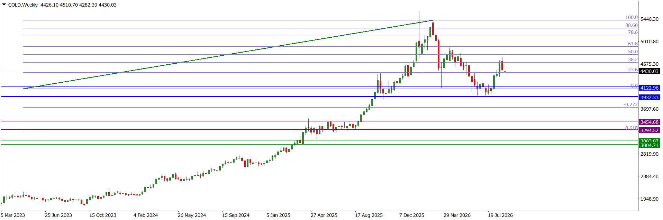The width and height of the screenshot is (663, 220).
Task: Click the GOLD,Weekly symbol title
Action: point(23,5)
